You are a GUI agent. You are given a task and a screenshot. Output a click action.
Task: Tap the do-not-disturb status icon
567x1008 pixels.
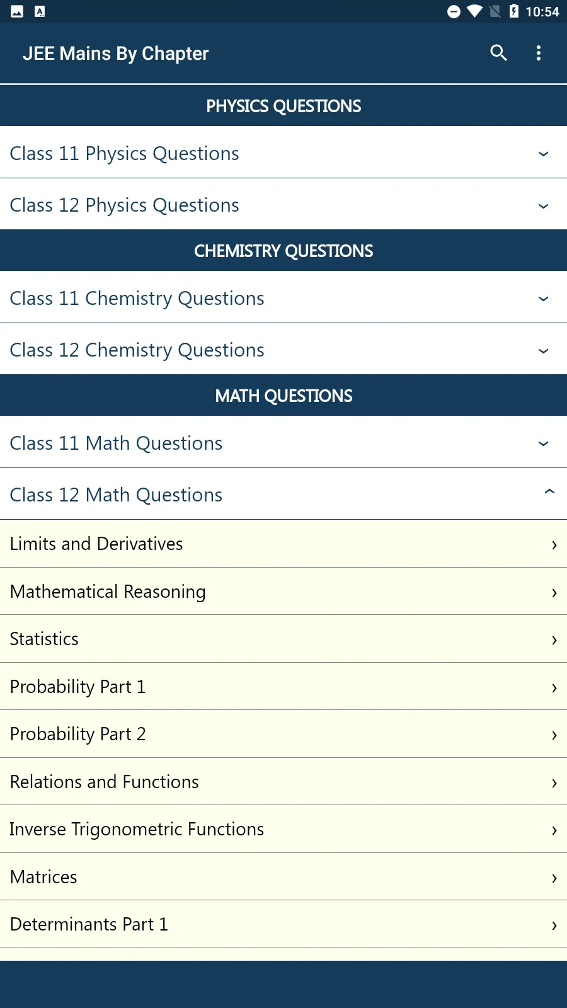pyautogui.click(x=454, y=11)
